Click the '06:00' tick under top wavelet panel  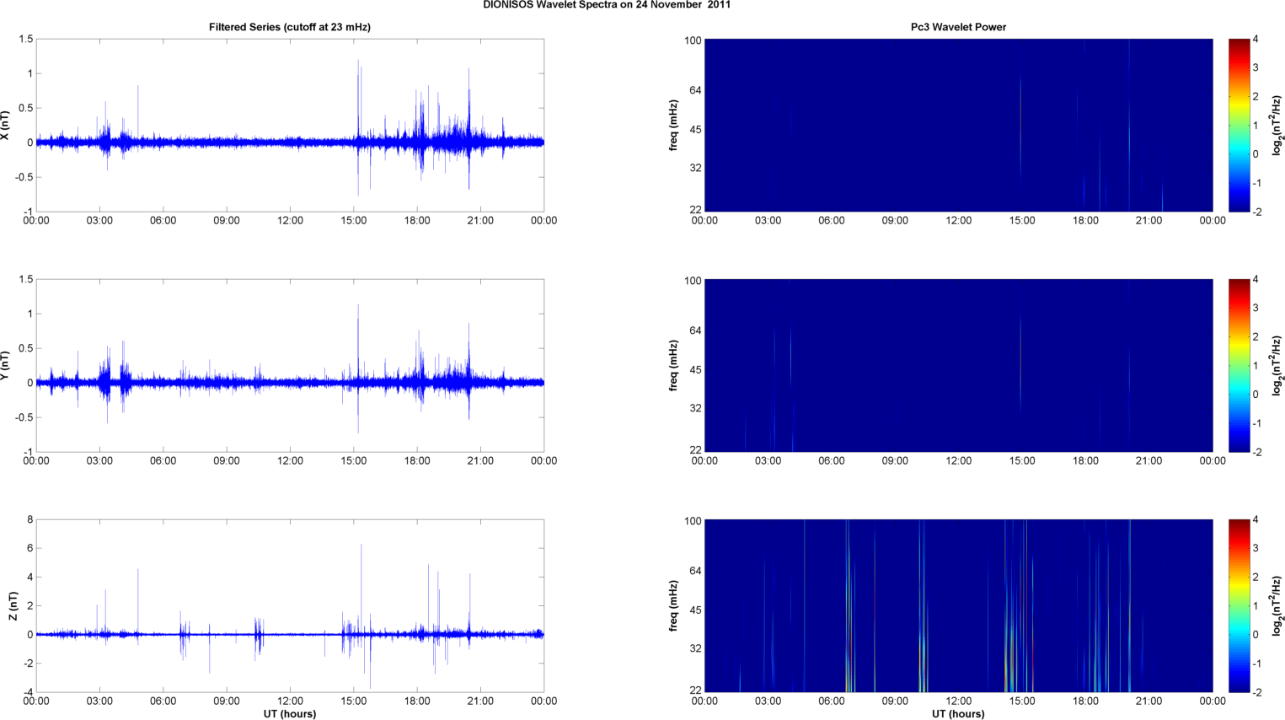832,221
